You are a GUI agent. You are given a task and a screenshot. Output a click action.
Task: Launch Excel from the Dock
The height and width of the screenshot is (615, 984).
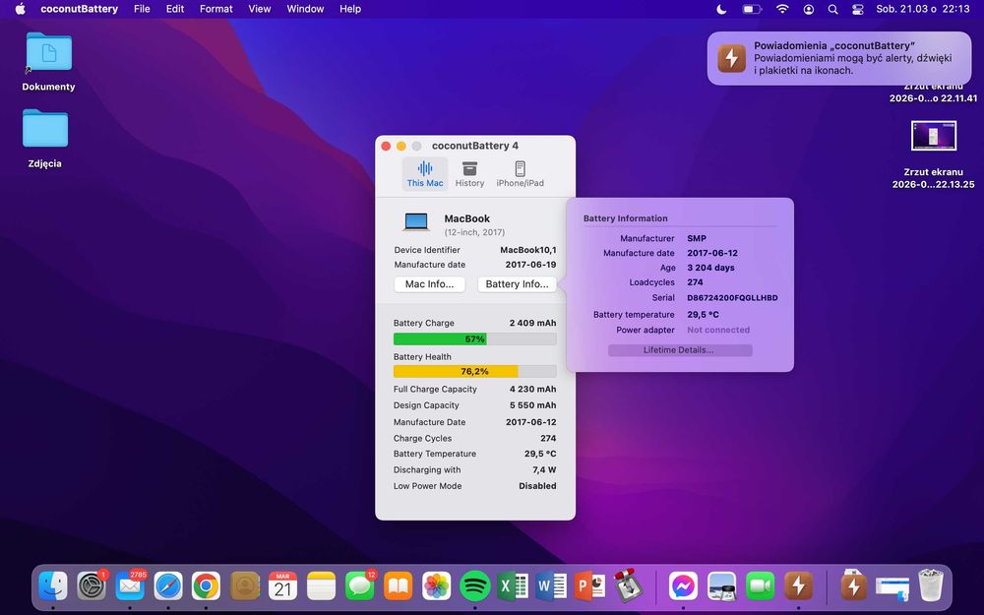coord(514,586)
